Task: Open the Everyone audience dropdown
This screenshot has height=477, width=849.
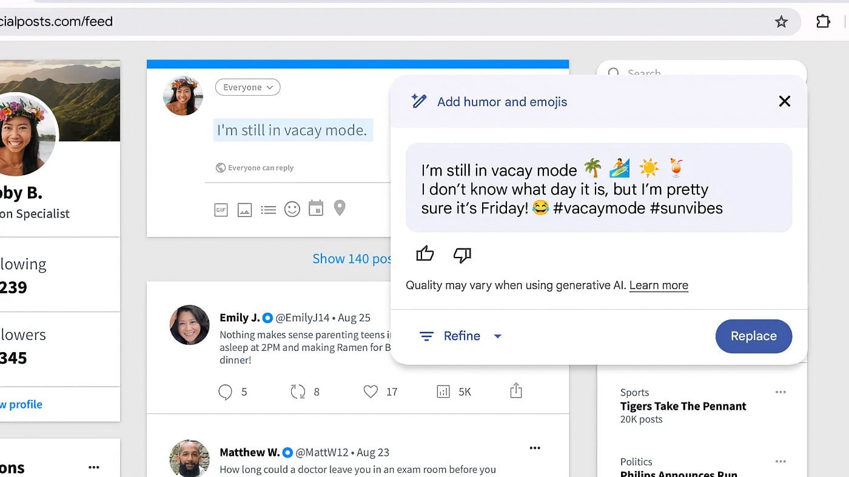Action: [x=247, y=87]
